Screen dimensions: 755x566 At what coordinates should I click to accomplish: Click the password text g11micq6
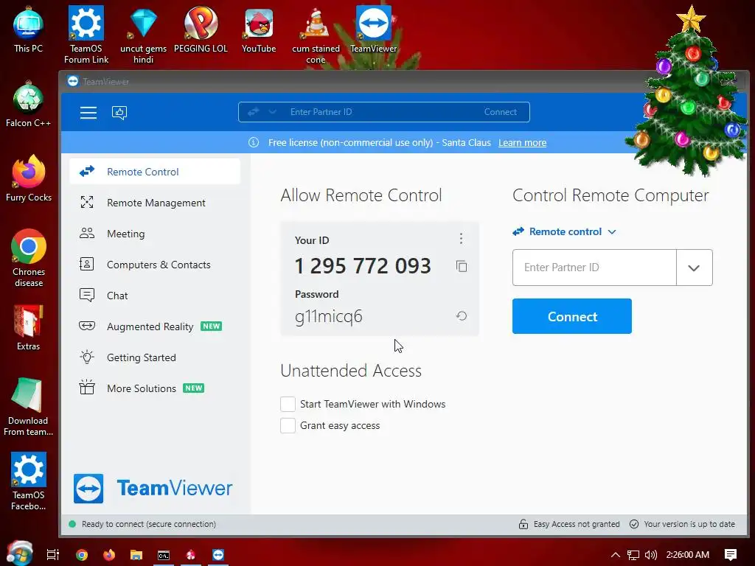tap(328, 316)
